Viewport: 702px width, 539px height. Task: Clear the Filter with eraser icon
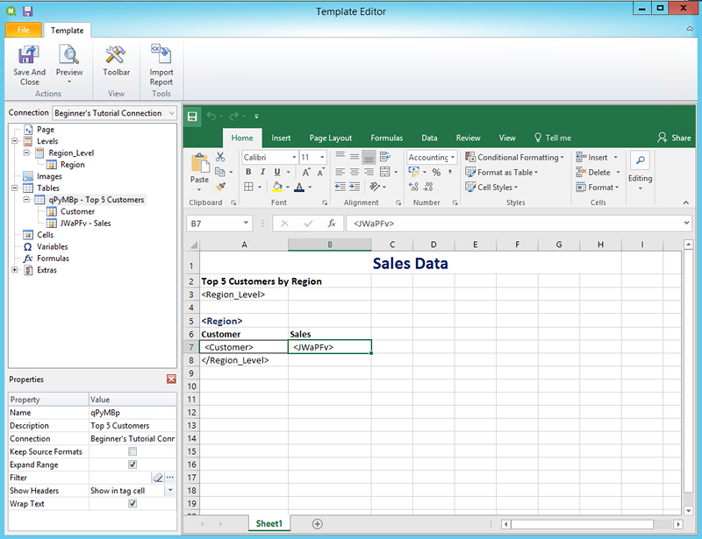pyautogui.click(x=158, y=478)
